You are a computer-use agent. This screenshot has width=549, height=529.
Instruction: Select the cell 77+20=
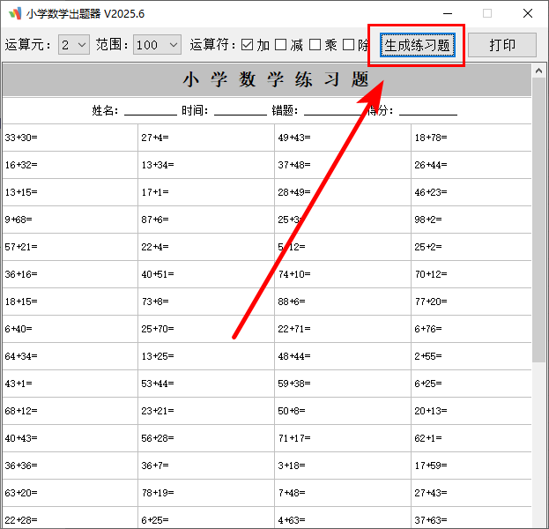(471, 302)
